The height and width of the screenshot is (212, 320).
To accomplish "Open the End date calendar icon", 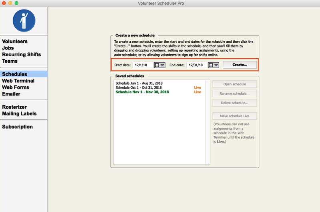I will pyautogui.click(x=211, y=65).
